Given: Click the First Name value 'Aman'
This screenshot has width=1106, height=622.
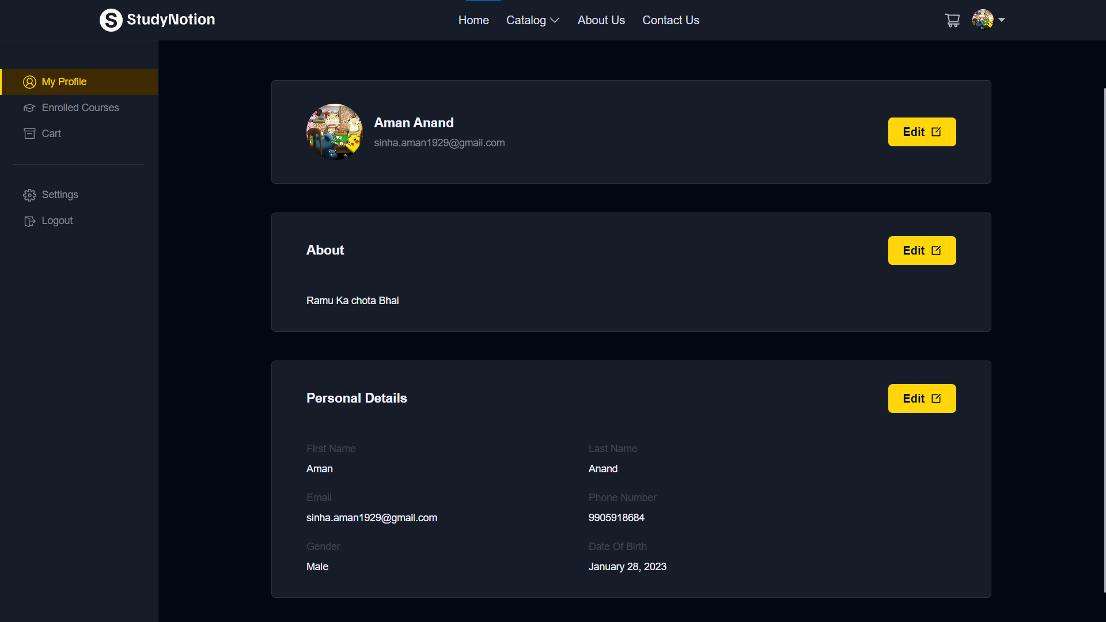Looking at the screenshot, I should coord(319,469).
